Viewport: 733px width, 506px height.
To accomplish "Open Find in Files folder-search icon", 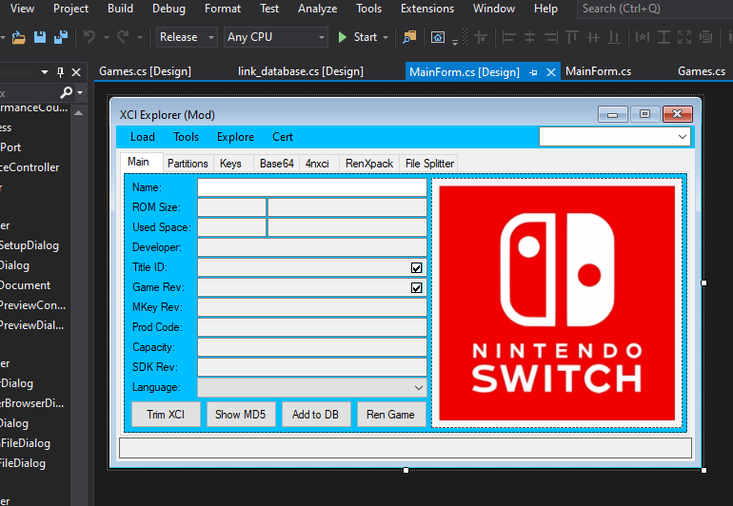I will pyautogui.click(x=409, y=37).
